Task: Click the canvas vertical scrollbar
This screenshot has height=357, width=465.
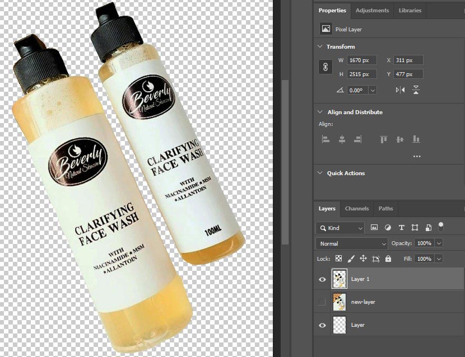Action: coord(285,162)
